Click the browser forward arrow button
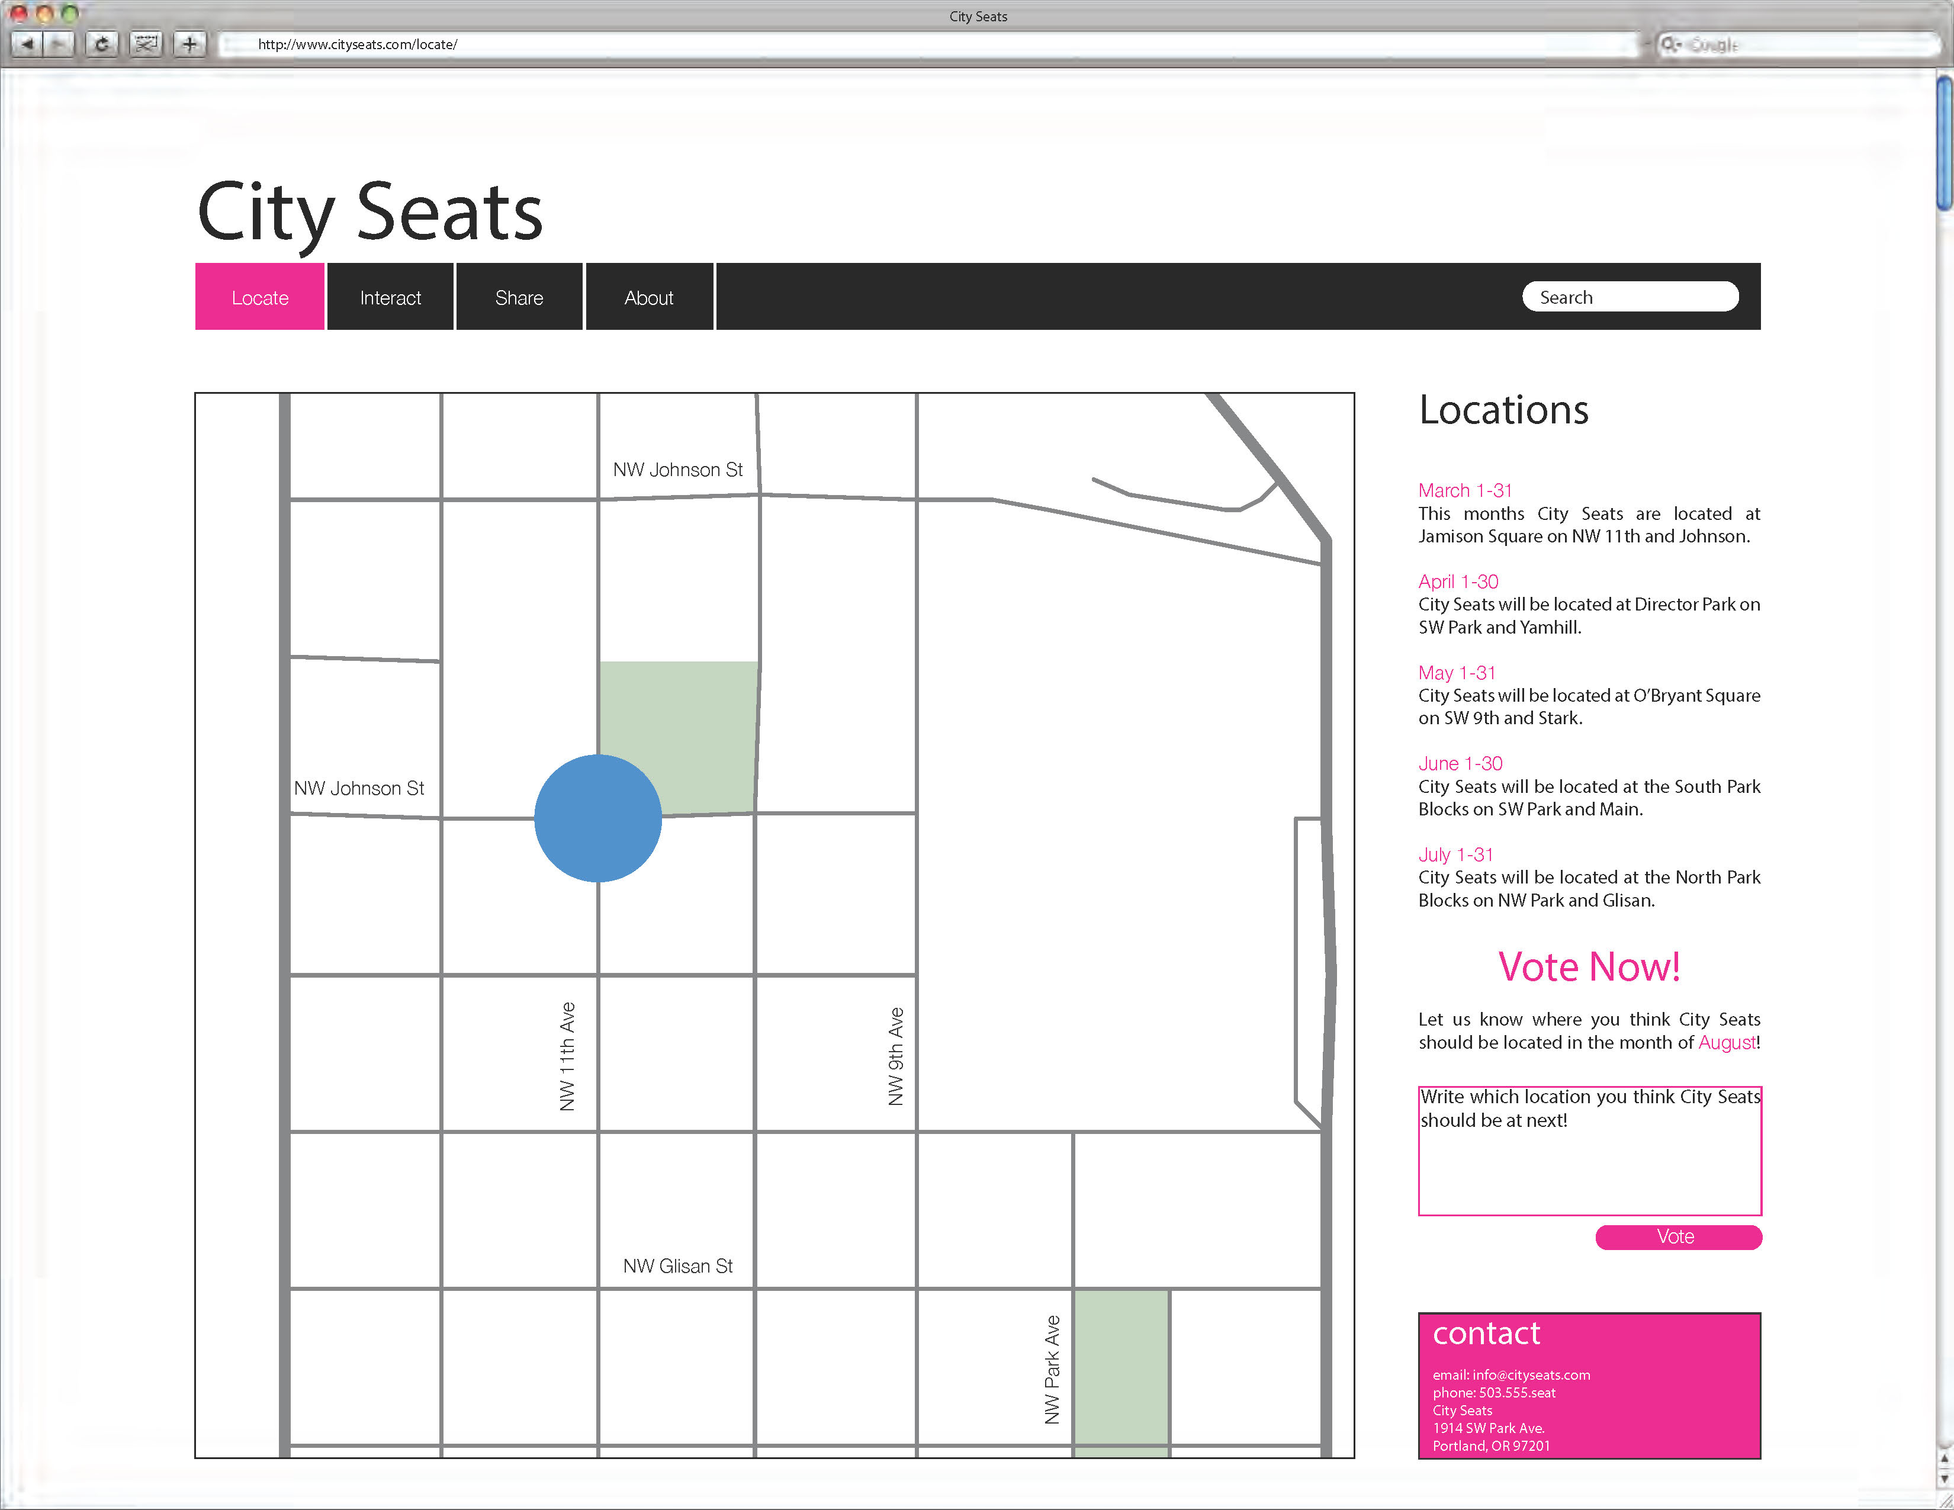1954x1510 pixels. (x=59, y=43)
